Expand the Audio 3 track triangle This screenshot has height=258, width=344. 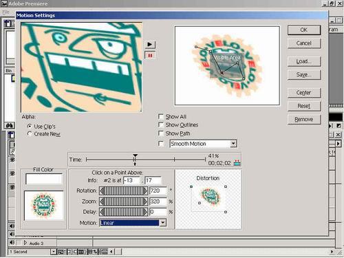25,243
